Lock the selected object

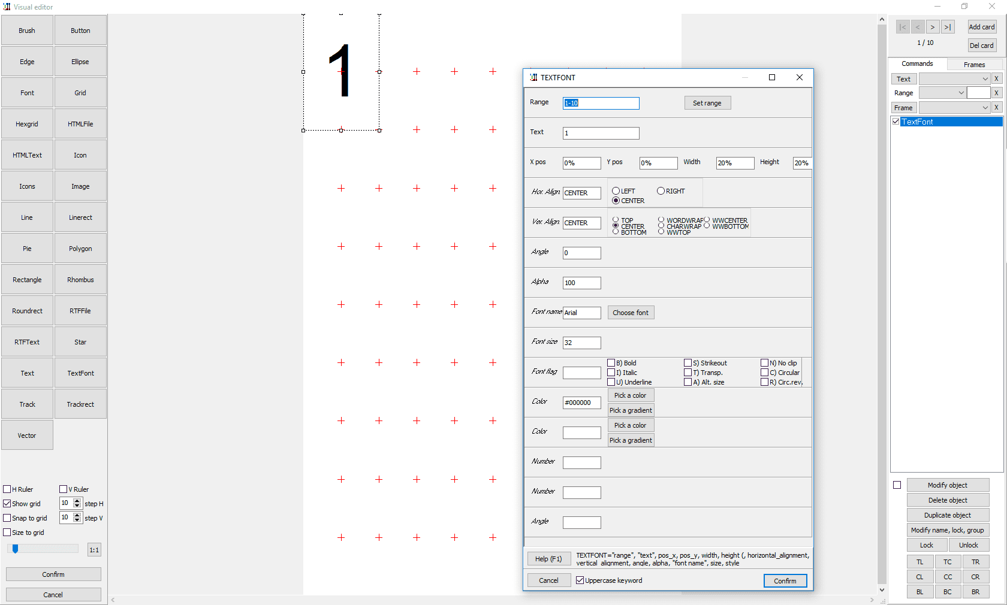pyautogui.click(x=927, y=545)
